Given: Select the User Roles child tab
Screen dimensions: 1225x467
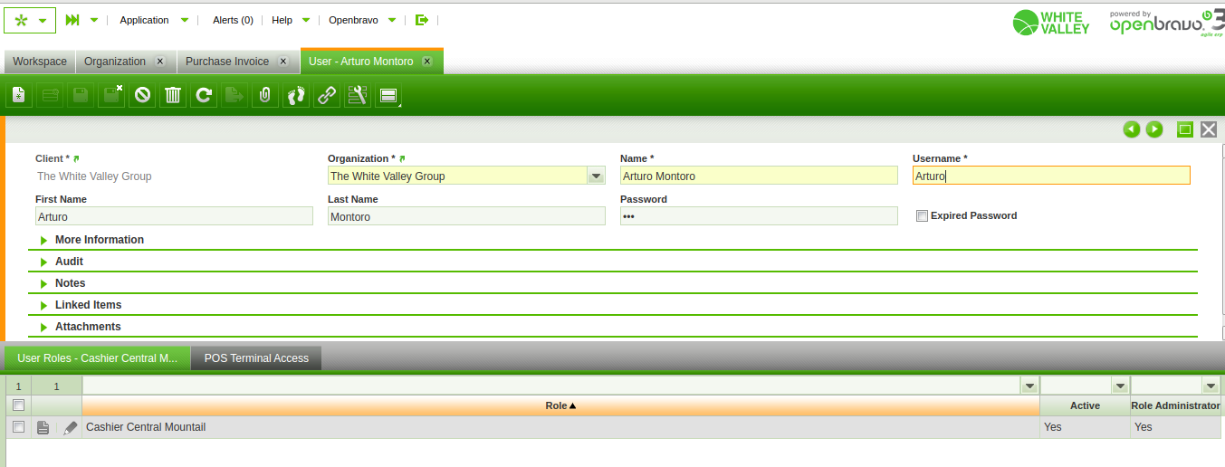Looking at the screenshot, I should (98, 358).
